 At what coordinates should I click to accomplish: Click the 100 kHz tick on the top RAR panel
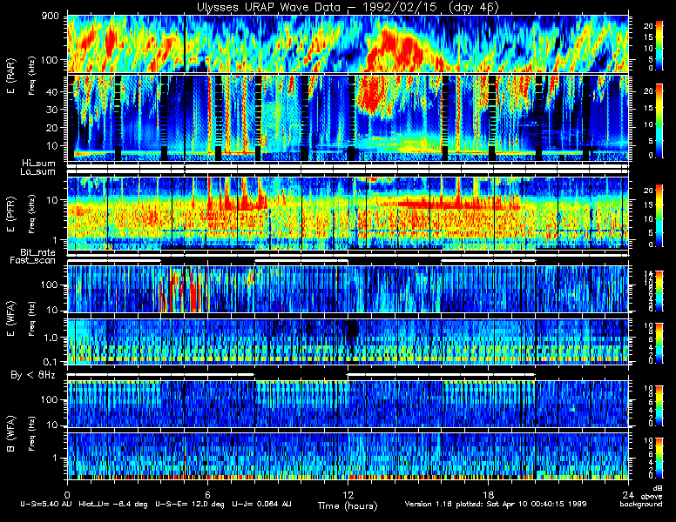coord(49,60)
